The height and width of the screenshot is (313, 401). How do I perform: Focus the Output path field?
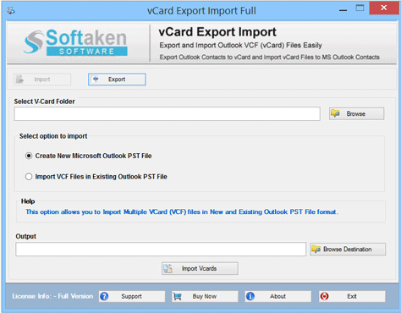pyautogui.click(x=161, y=250)
